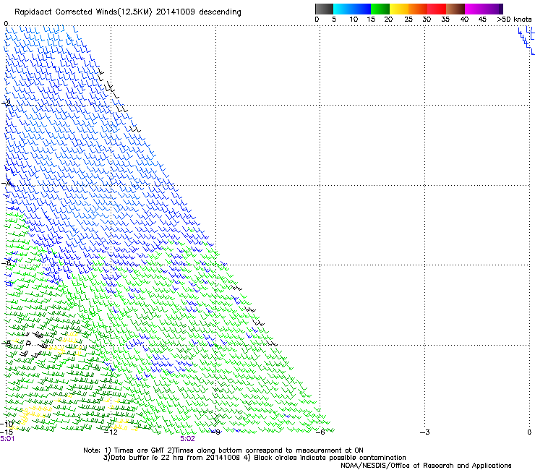Screen dimensions: 535x470
Task: Click the magenta-purple 40-50 knots color segment
Action: 484,9
